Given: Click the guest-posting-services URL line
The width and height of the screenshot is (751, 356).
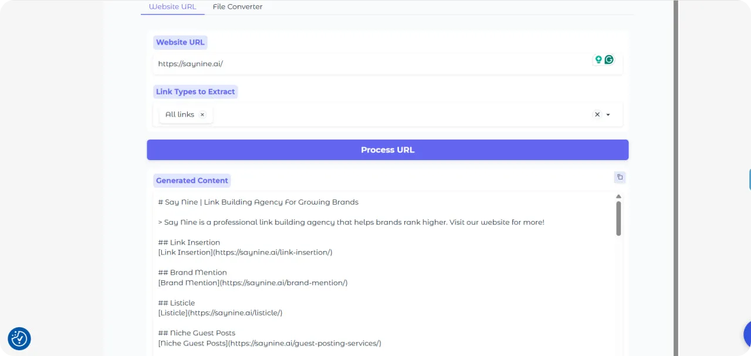Looking at the screenshot, I should (269, 343).
